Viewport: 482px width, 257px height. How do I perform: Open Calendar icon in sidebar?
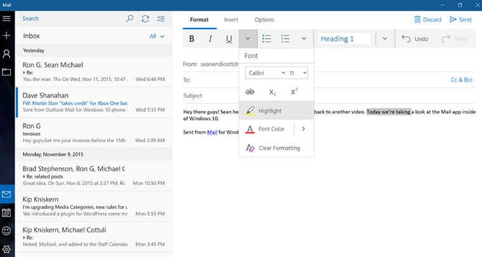point(6,213)
